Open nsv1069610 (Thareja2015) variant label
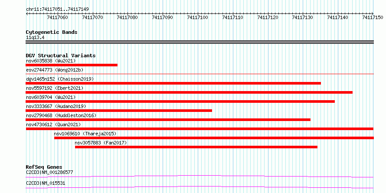Viewport: 386px width, 193px height. 85,134
